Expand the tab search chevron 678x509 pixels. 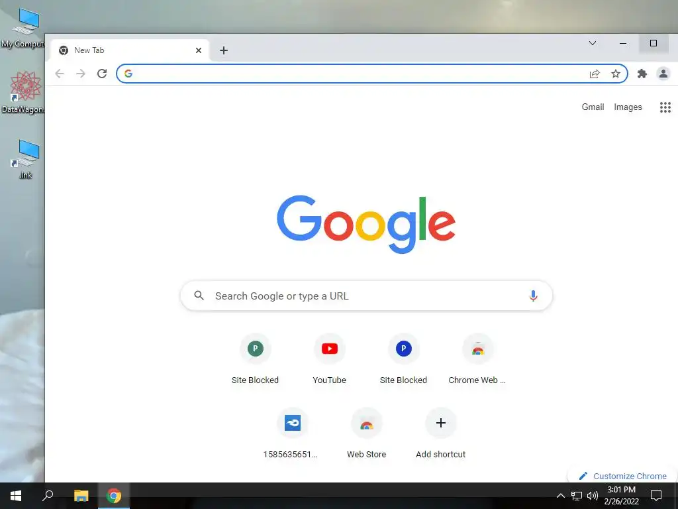click(593, 43)
